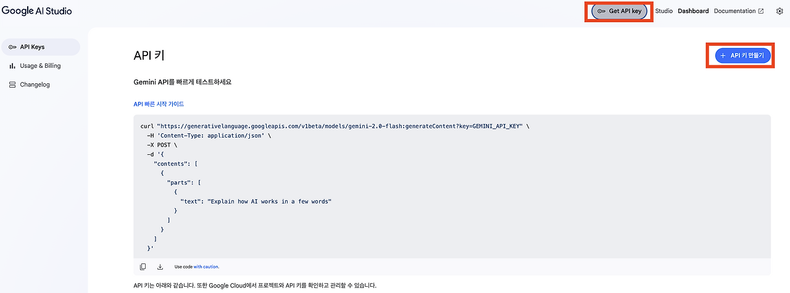Click 'Gemini API를 빠르게 테스트하세요' text
The width and height of the screenshot is (790, 293).
click(x=182, y=82)
